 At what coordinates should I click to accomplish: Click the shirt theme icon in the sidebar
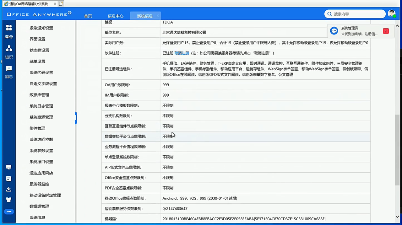click(9, 200)
